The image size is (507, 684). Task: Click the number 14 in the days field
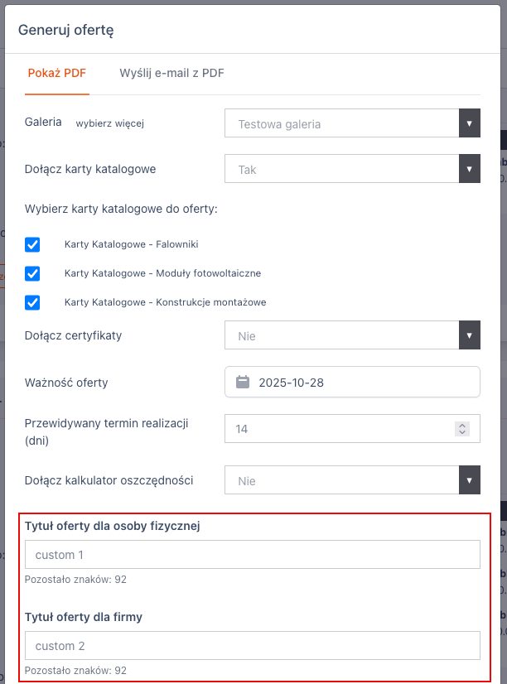point(242,429)
